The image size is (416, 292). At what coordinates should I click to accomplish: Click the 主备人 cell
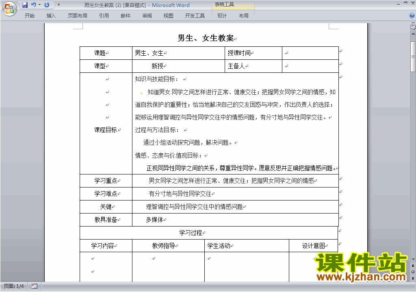pos(253,66)
